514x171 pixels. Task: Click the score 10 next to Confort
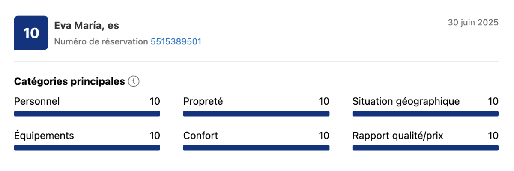tap(324, 136)
